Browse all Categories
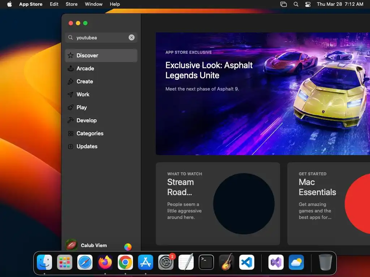Image resolution: width=370 pixels, height=277 pixels. click(101, 133)
